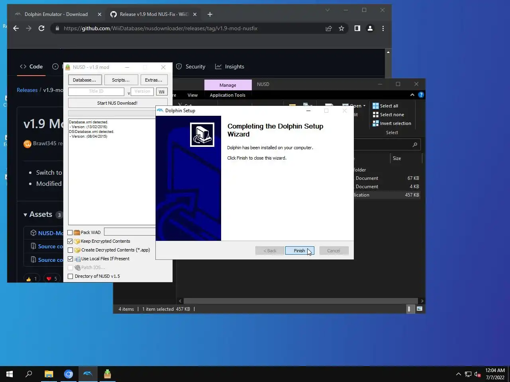Image resolution: width=510 pixels, height=382 pixels.
Task: Click Select none in Explorer ribbon
Action: (388, 115)
